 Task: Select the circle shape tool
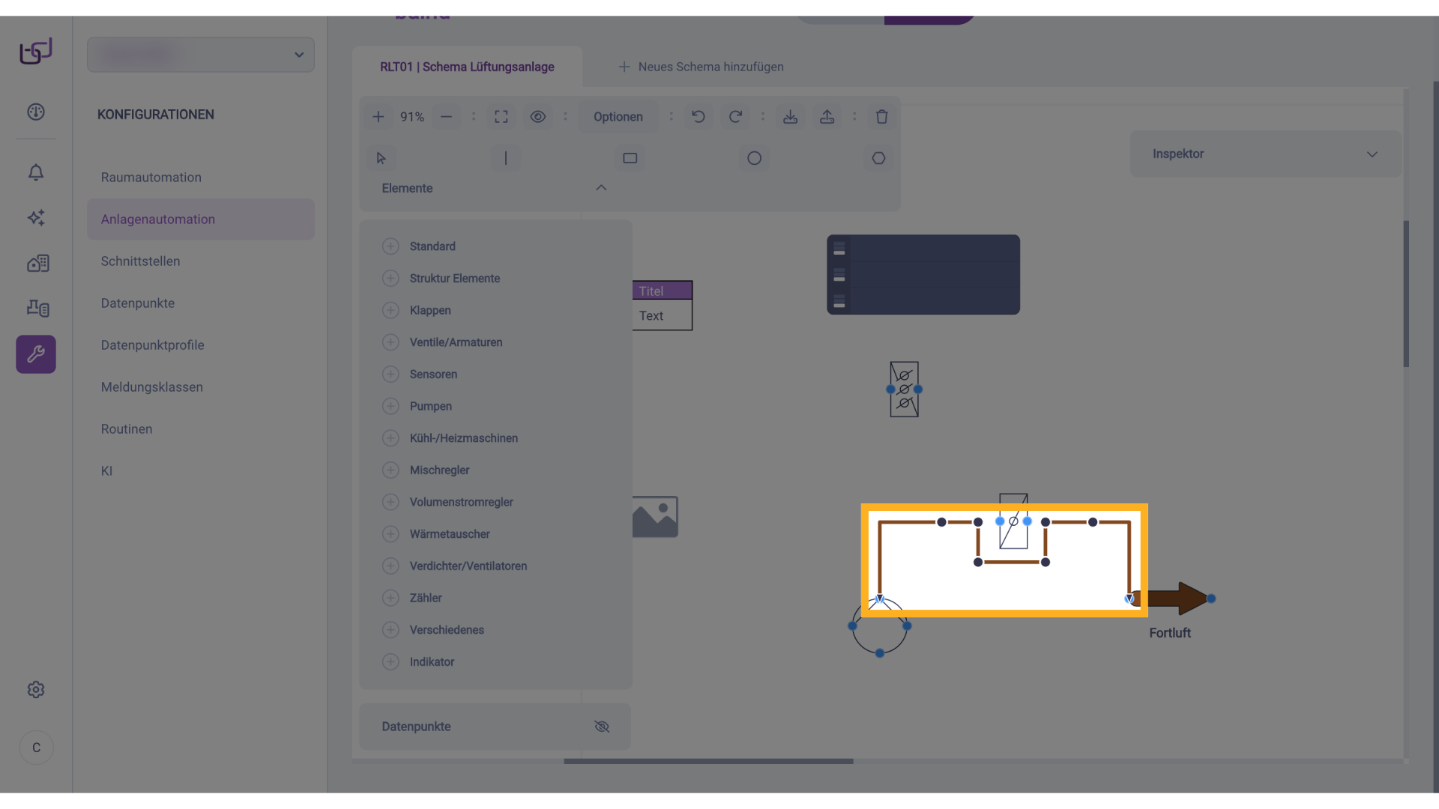pos(754,158)
